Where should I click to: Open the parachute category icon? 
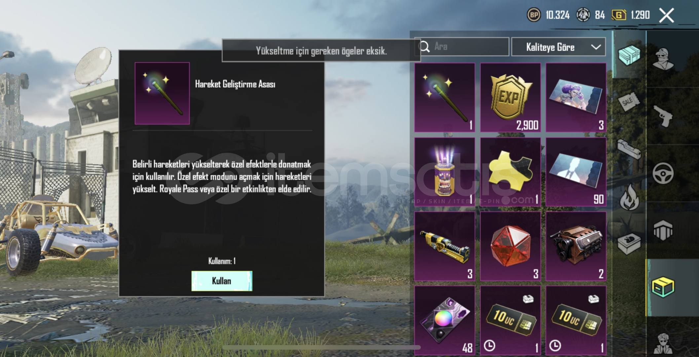point(663,230)
